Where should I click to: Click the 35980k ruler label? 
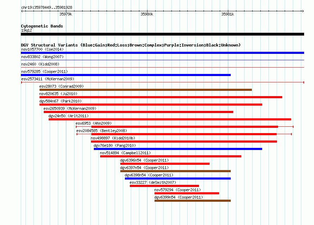147,14
